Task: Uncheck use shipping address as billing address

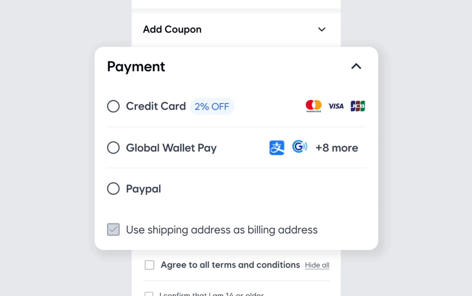Action: [113, 230]
